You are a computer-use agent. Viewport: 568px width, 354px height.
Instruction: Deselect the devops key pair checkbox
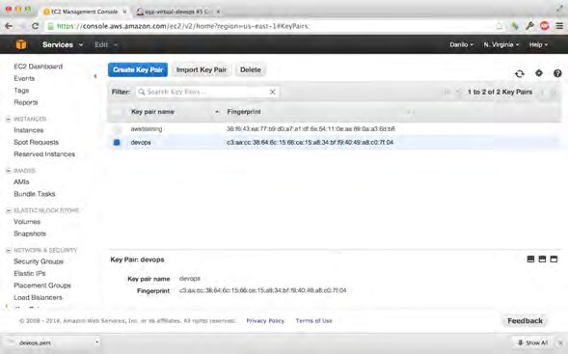pos(117,143)
